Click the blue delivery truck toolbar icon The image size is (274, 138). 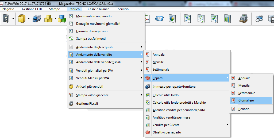37,19
